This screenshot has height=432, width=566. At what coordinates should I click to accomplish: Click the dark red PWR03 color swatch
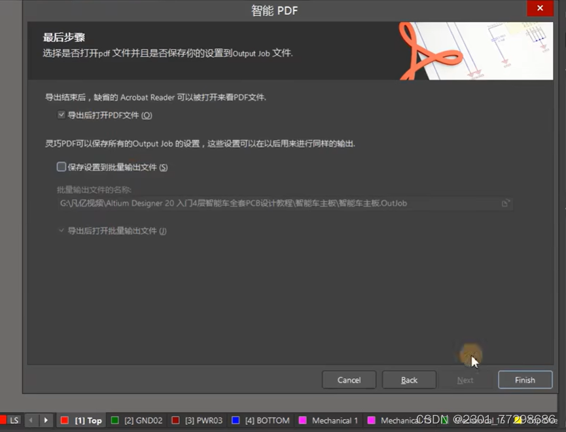coord(175,420)
